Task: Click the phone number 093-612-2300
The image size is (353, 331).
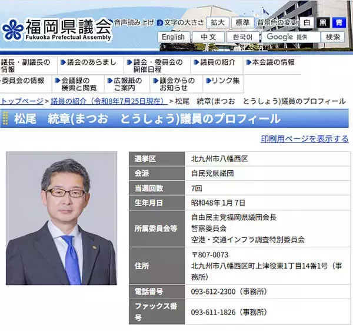Action: (213, 292)
